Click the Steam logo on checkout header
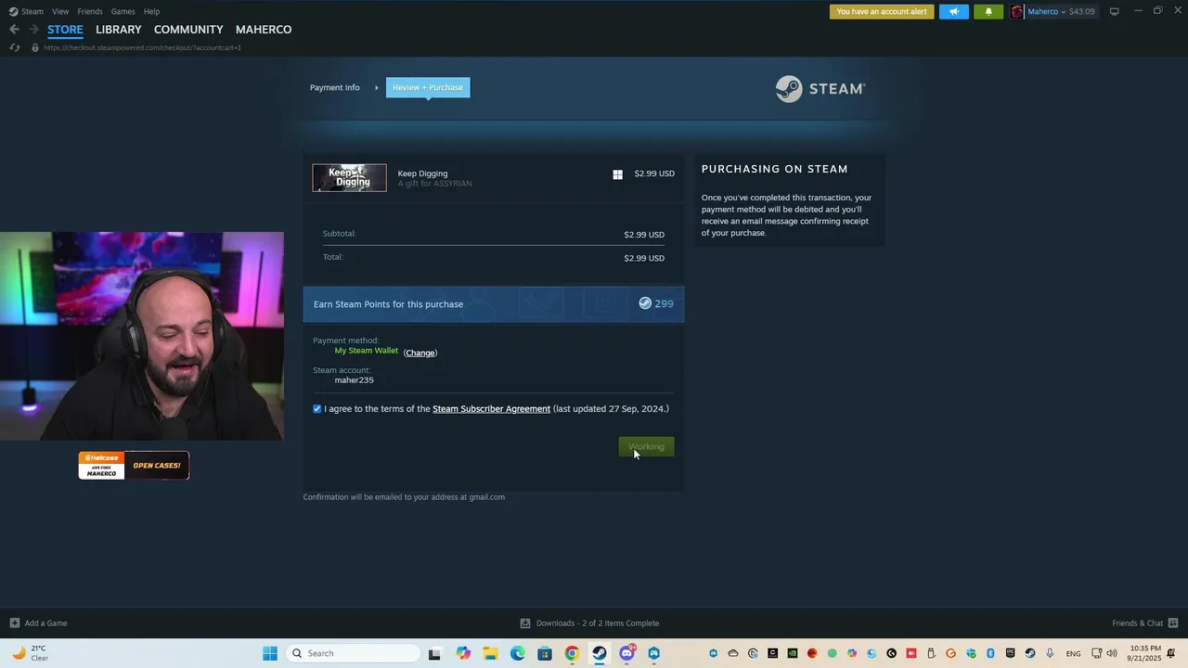This screenshot has width=1188, height=668. click(x=820, y=89)
